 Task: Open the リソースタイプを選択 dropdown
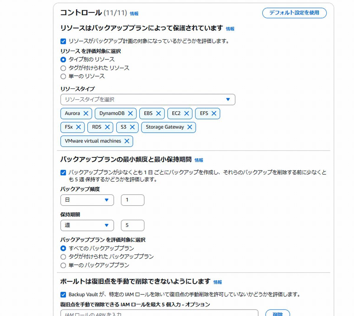coord(148,100)
